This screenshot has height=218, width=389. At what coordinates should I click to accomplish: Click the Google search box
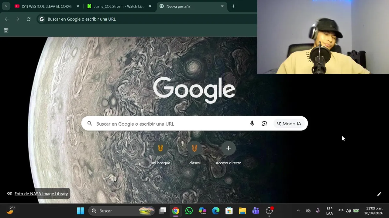click(194, 124)
